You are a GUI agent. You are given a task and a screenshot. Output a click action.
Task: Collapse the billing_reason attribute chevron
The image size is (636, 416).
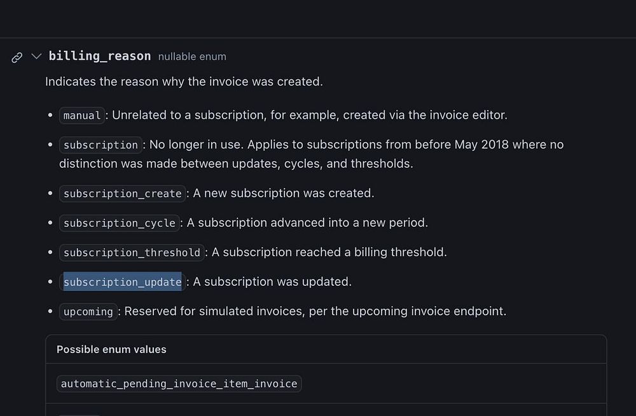click(x=36, y=57)
